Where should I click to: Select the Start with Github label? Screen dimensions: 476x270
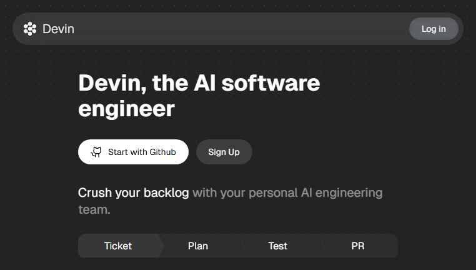pos(142,152)
